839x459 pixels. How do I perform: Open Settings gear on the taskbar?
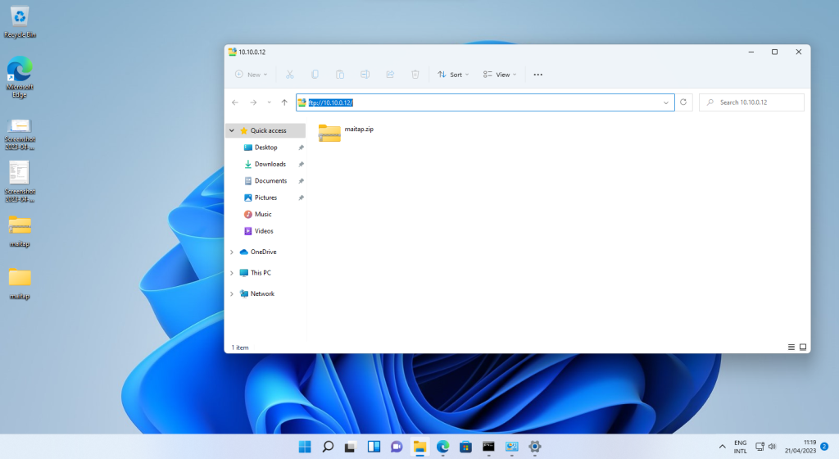pyautogui.click(x=534, y=447)
